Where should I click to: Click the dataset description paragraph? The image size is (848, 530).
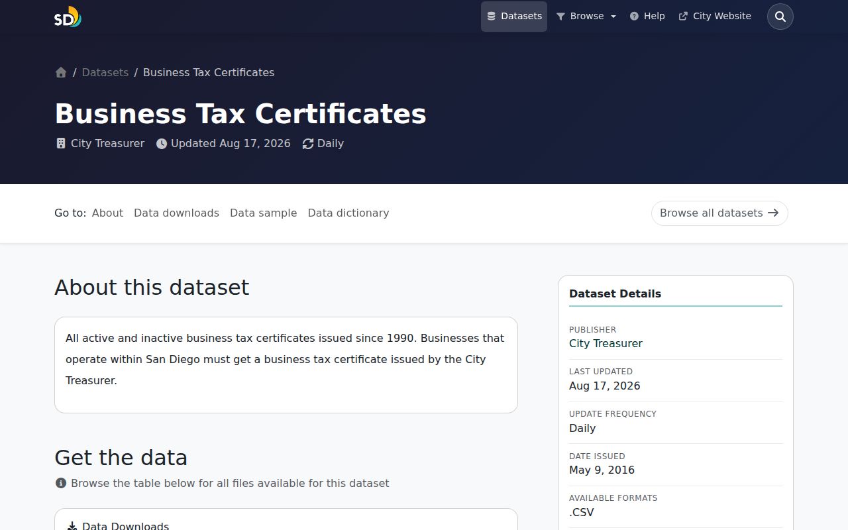point(285,359)
